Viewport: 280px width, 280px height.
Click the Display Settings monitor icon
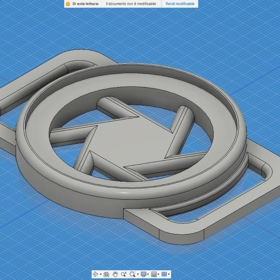[x=144, y=274]
